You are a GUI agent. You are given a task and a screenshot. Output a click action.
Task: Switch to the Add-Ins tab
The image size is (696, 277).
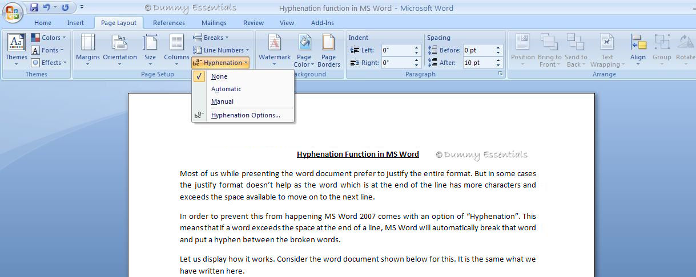point(323,23)
